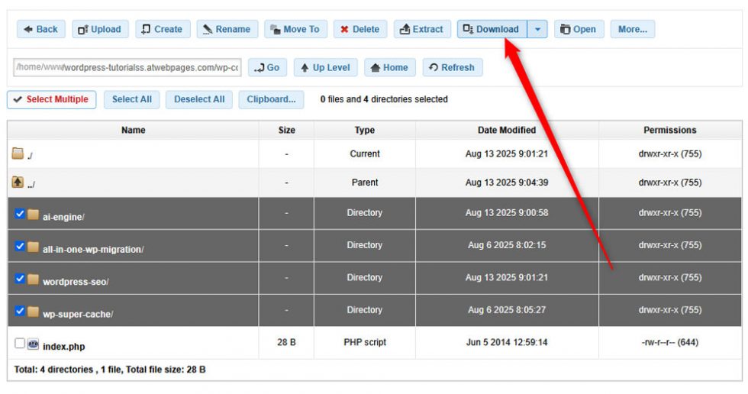
Task: Click the index.php file name
Action: [64, 347]
